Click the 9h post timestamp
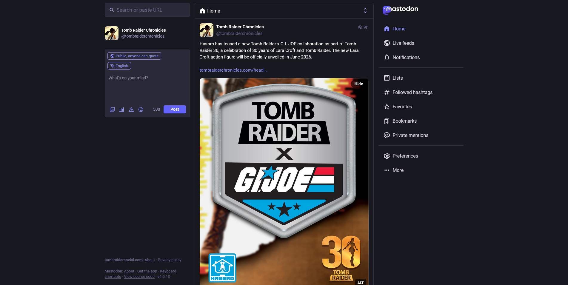The image size is (568, 285). pyautogui.click(x=366, y=27)
